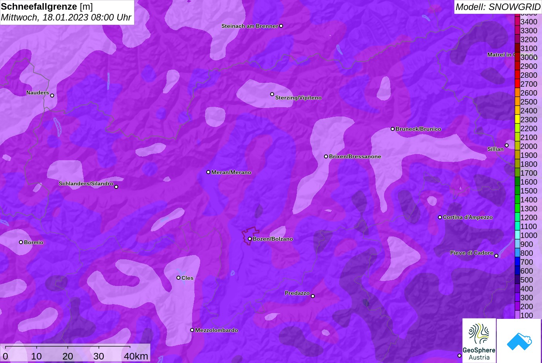This screenshot has width=542, height=363.
Task: Click the 2000 value in the legend
Action: pyautogui.click(x=529, y=146)
